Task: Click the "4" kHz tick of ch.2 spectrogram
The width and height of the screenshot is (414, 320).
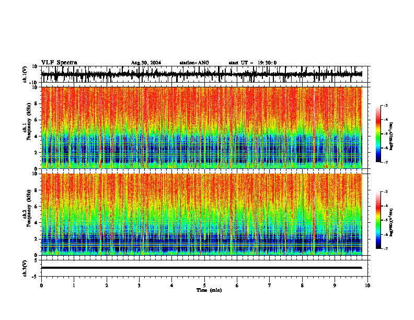Action: click(36, 223)
